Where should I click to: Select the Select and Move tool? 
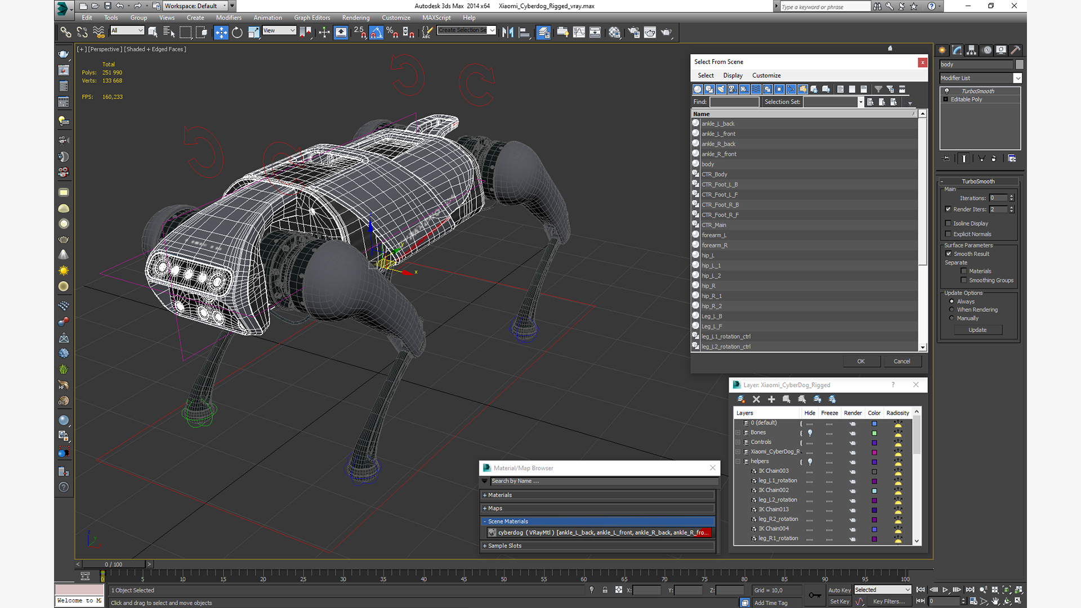[x=221, y=32]
